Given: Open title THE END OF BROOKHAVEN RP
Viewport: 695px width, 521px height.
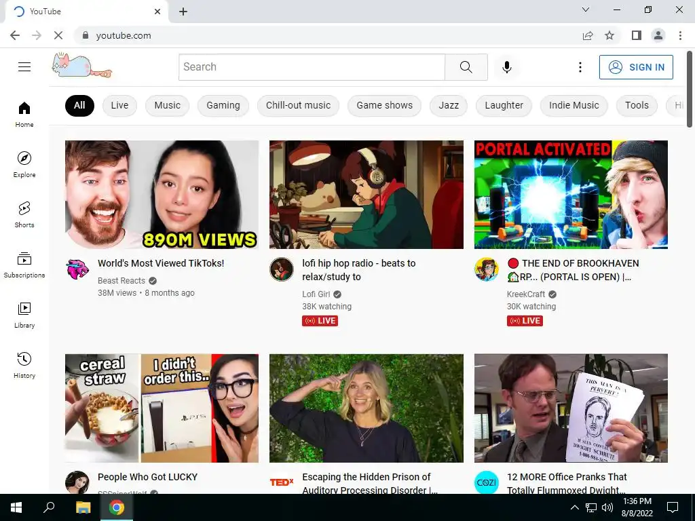Looking at the screenshot, I should 573,270.
